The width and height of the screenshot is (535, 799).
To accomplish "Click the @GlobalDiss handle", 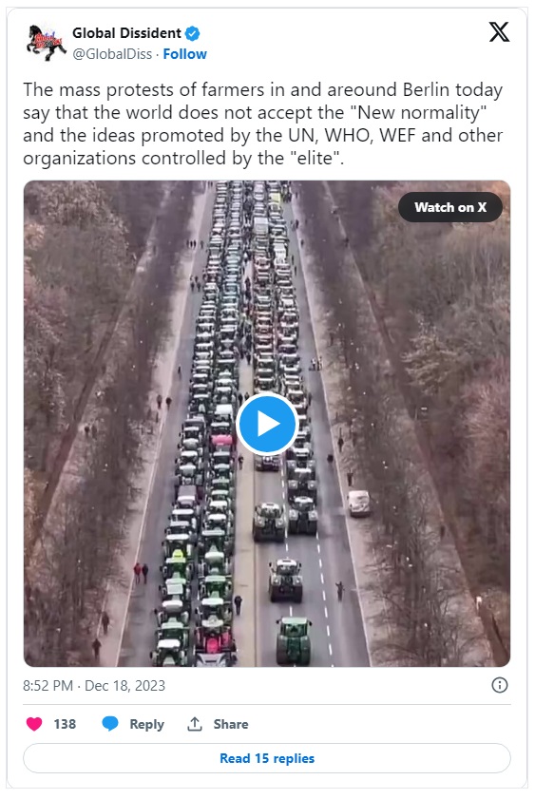I will coord(112,54).
